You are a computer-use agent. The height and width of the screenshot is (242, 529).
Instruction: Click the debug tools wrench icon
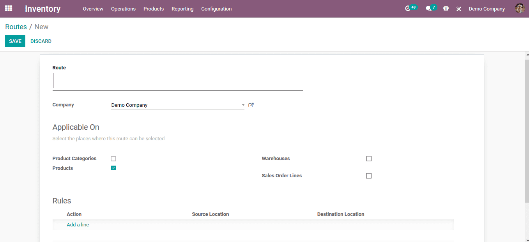tap(459, 9)
